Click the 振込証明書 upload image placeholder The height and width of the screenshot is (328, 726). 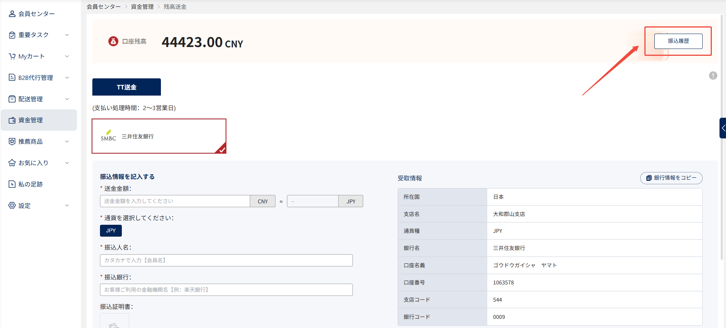tap(115, 321)
